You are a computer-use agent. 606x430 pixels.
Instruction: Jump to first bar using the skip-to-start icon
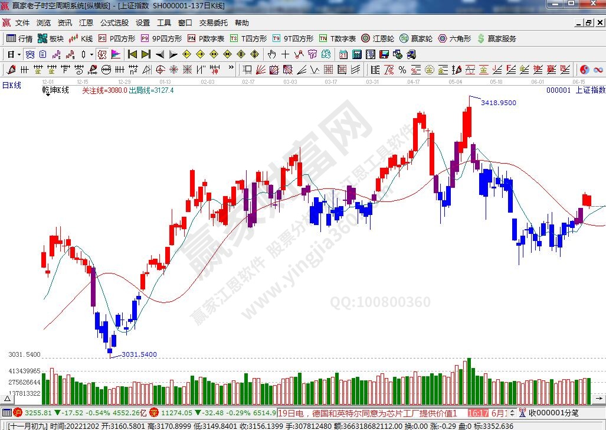(x=133, y=54)
